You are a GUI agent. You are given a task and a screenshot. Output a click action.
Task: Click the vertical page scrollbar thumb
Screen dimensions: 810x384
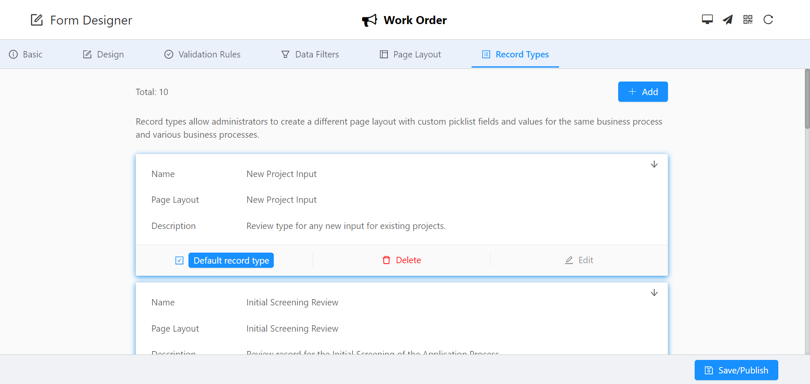click(x=807, y=99)
